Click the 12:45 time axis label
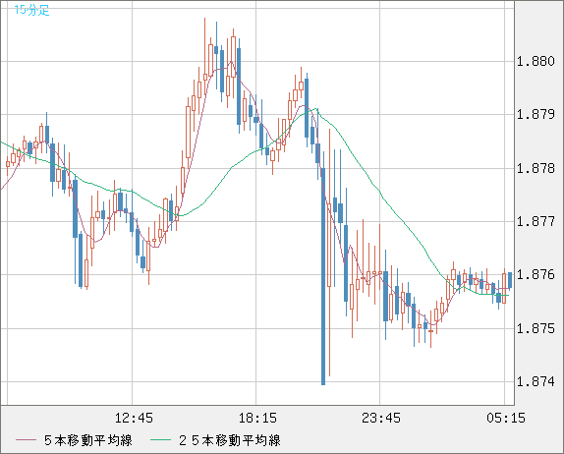This screenshot has height=454, width=564. pos(134,418)
